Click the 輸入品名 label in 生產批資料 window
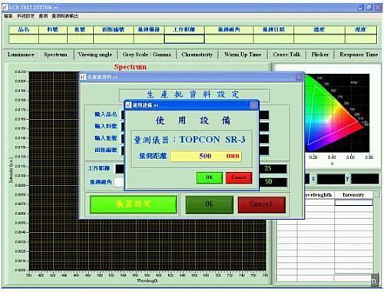384x292 pixels. 106,114
